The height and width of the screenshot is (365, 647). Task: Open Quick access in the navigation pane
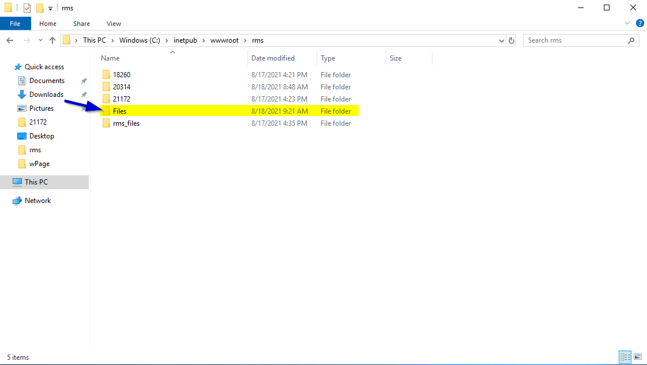pyautogui.click(x=44, y=67)
